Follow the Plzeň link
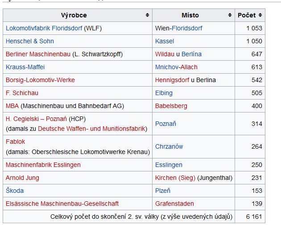The width and height of the screenshot is (281, 225). pyautogui.click(x=163, y=191)
